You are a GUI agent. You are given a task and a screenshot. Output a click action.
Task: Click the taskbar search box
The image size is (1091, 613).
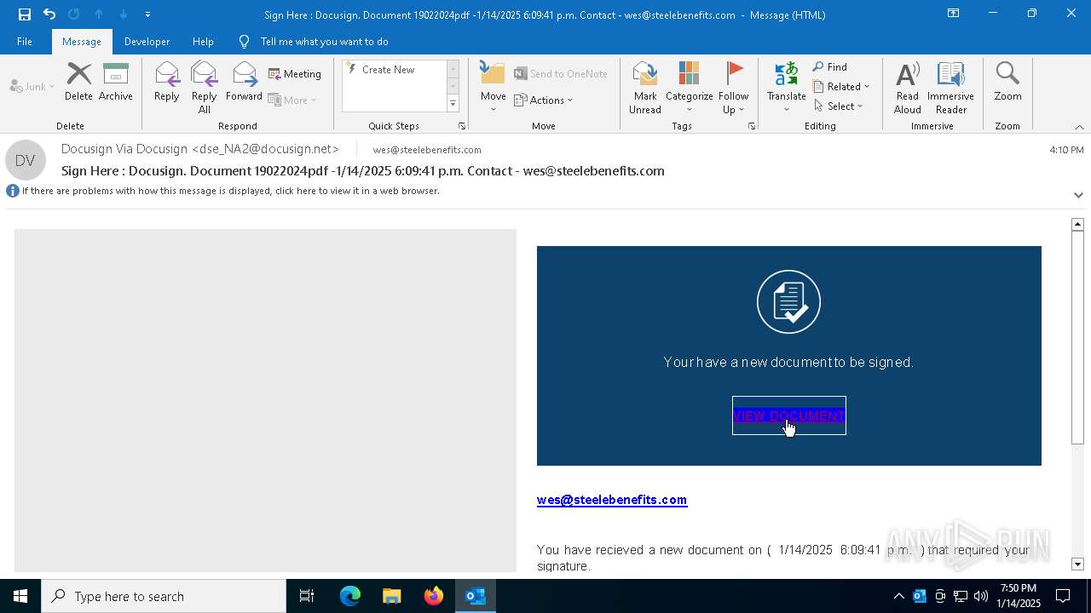164,596
